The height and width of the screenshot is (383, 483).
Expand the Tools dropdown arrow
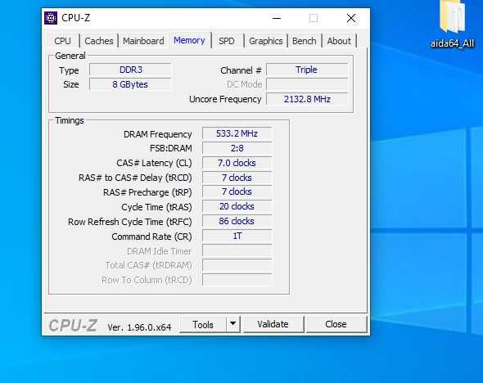pos(233,324)
